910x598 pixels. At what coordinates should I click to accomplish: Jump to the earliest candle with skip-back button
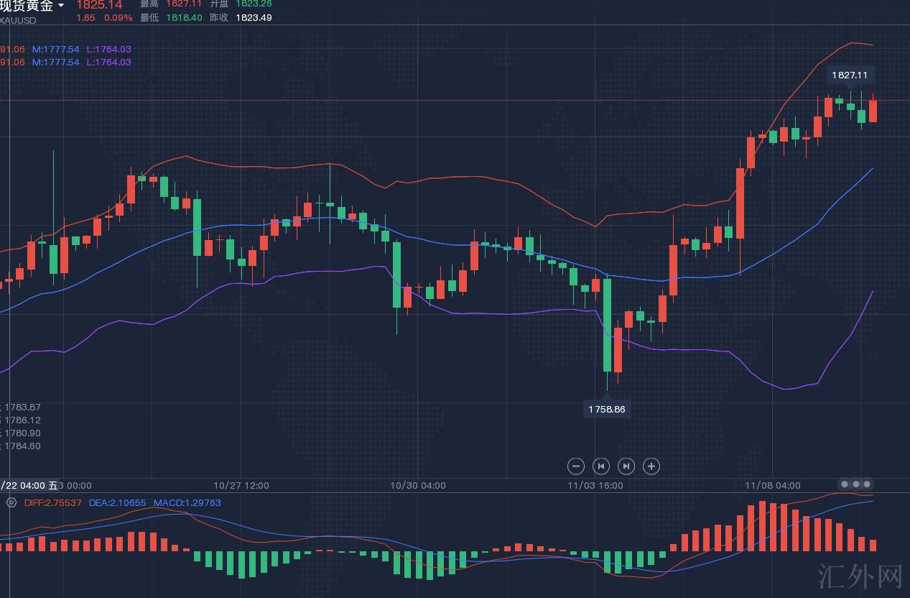point(601,466)
